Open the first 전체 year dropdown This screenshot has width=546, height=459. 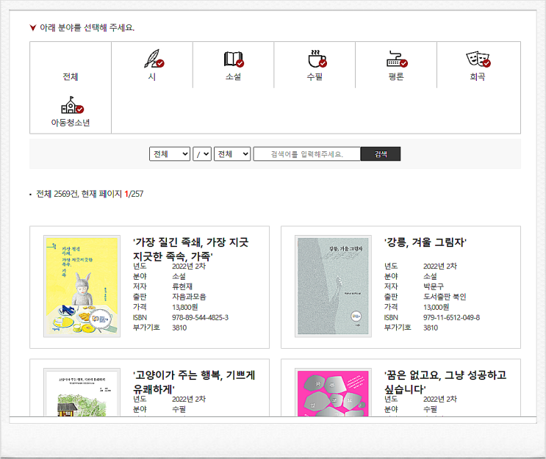point(170,153)
